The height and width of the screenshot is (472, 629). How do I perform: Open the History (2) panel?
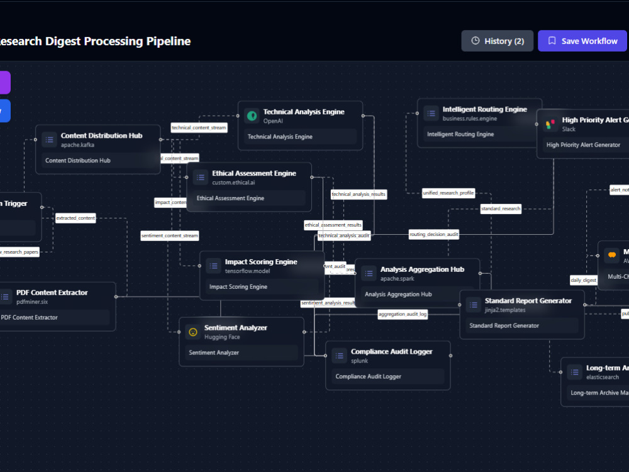coord(497,41)
